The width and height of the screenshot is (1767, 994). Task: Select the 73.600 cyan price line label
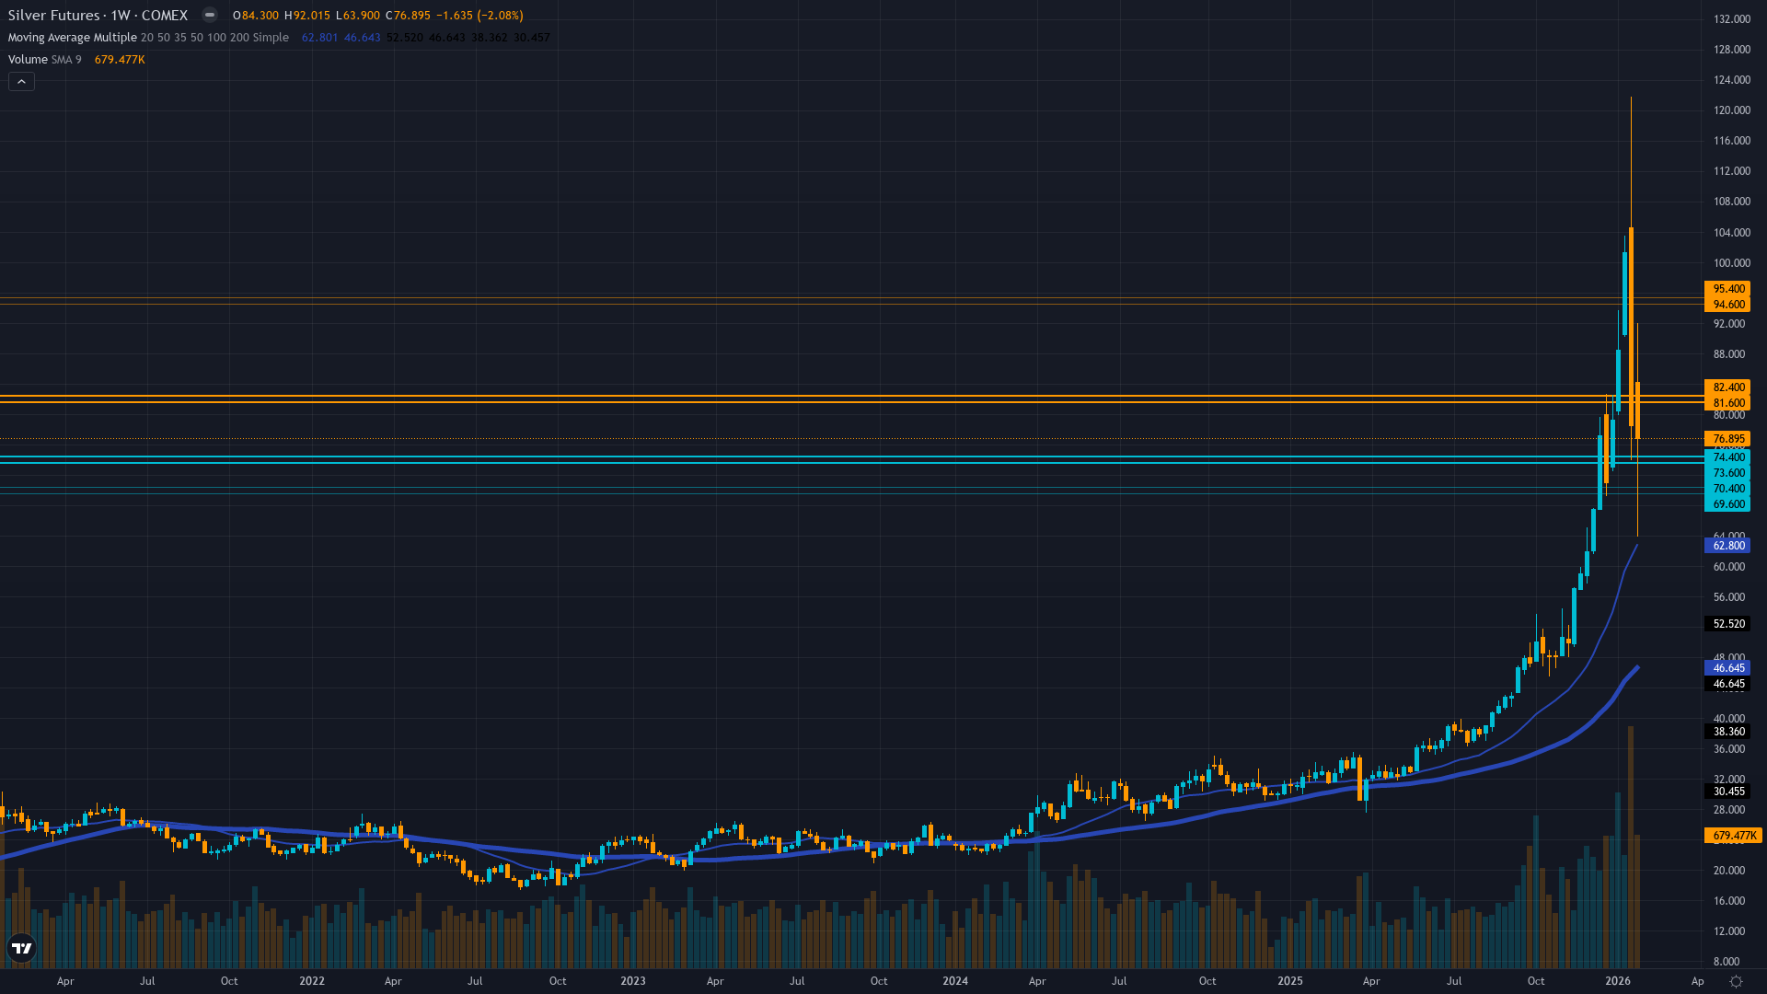(x=1727, y=473)
